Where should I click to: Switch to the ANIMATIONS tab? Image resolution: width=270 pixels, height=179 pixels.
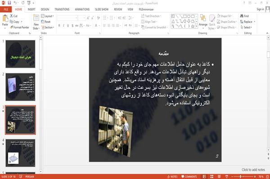tap(82, 9)
